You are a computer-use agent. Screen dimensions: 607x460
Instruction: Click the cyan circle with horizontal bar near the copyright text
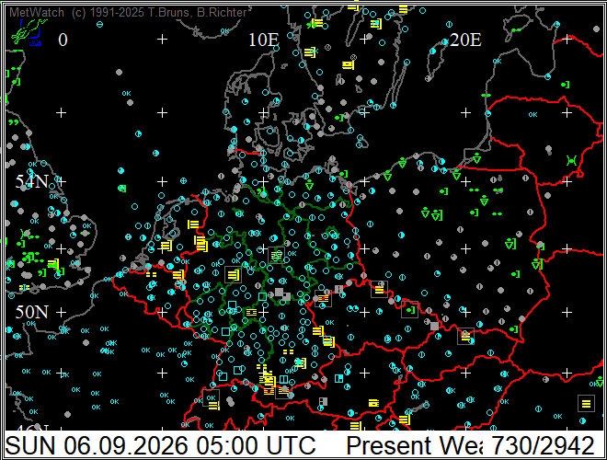[x=99, y=25]
